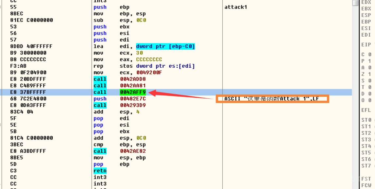The width and height of the screenshot is (375, 189).
Task: Select the 'sub esp, 0C0' instruction
Action: (120, 20)
